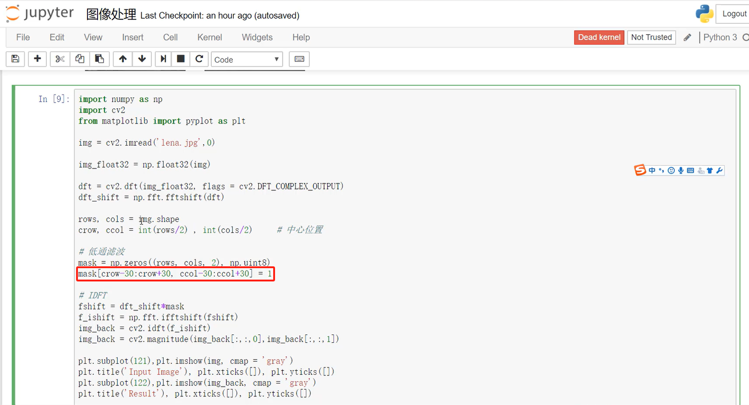This screenshot has width=749, height=405.
Task: Click the line 'import cv2'
Action: point(102,110)
